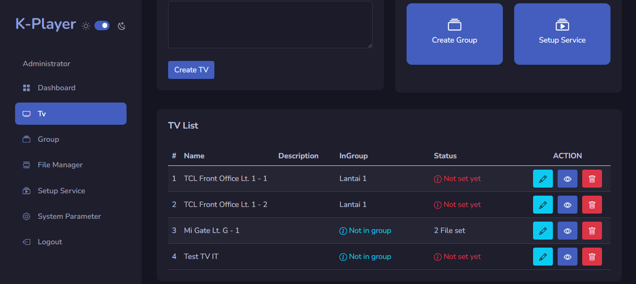Delete TCL Front Office Lt. 1 - 1
This screenshot has height=284, width=636.
(x=592, y=179)
